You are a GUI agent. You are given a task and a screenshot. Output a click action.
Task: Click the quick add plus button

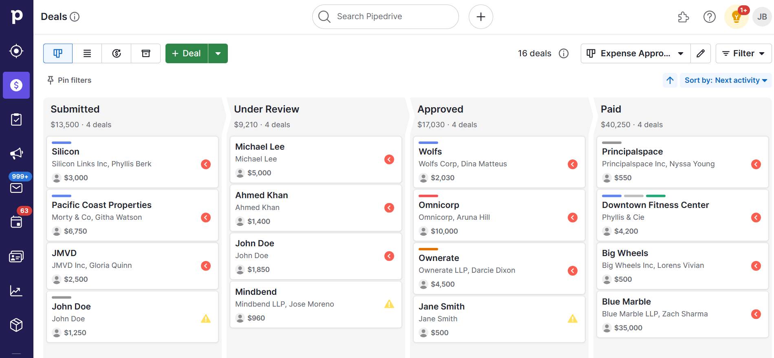pos(481,17)
